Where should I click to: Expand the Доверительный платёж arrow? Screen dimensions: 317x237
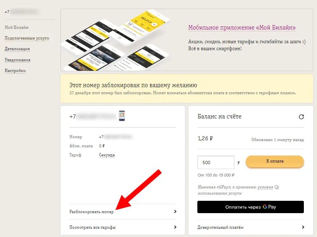pos(303,227)
